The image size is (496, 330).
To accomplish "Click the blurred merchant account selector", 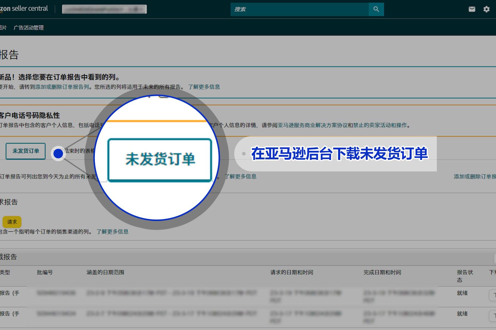I will click(104, 10).
